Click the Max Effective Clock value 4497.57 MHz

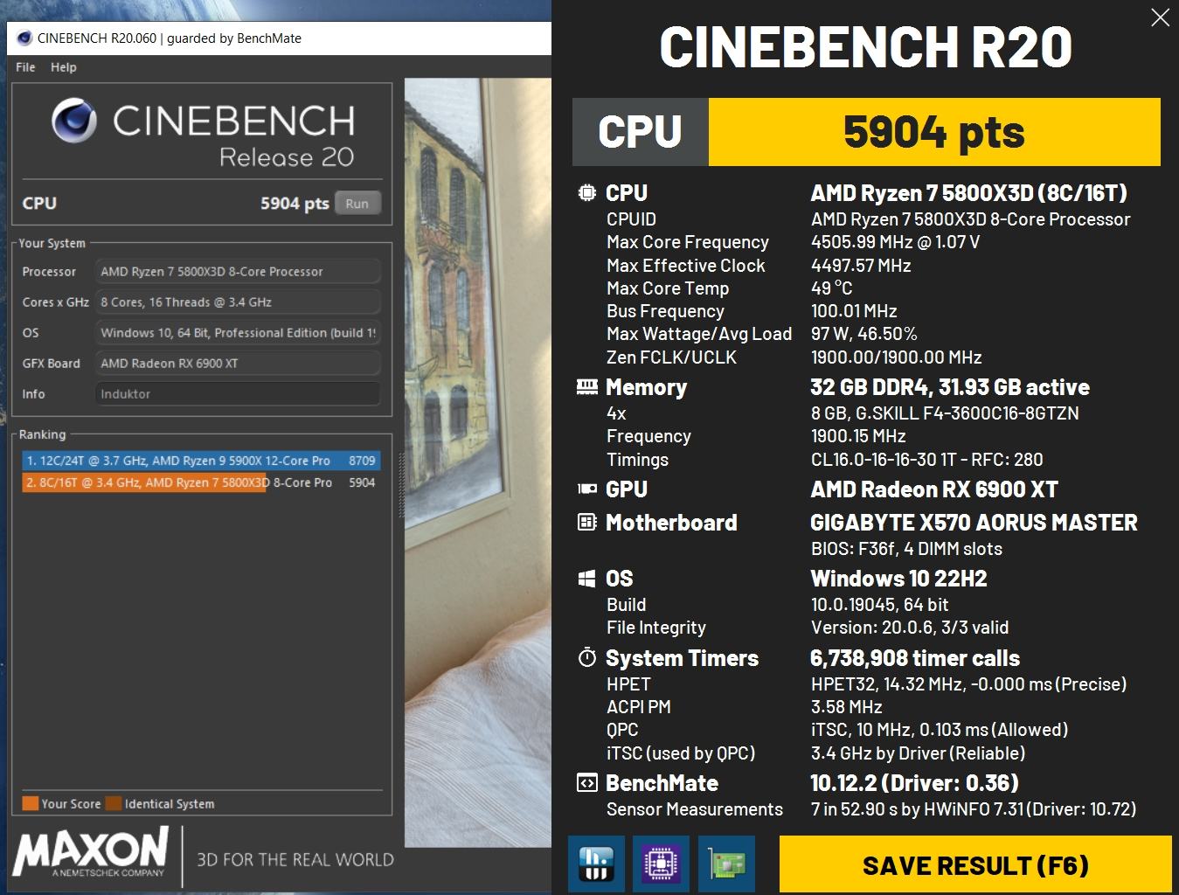[x=861, y=266]
